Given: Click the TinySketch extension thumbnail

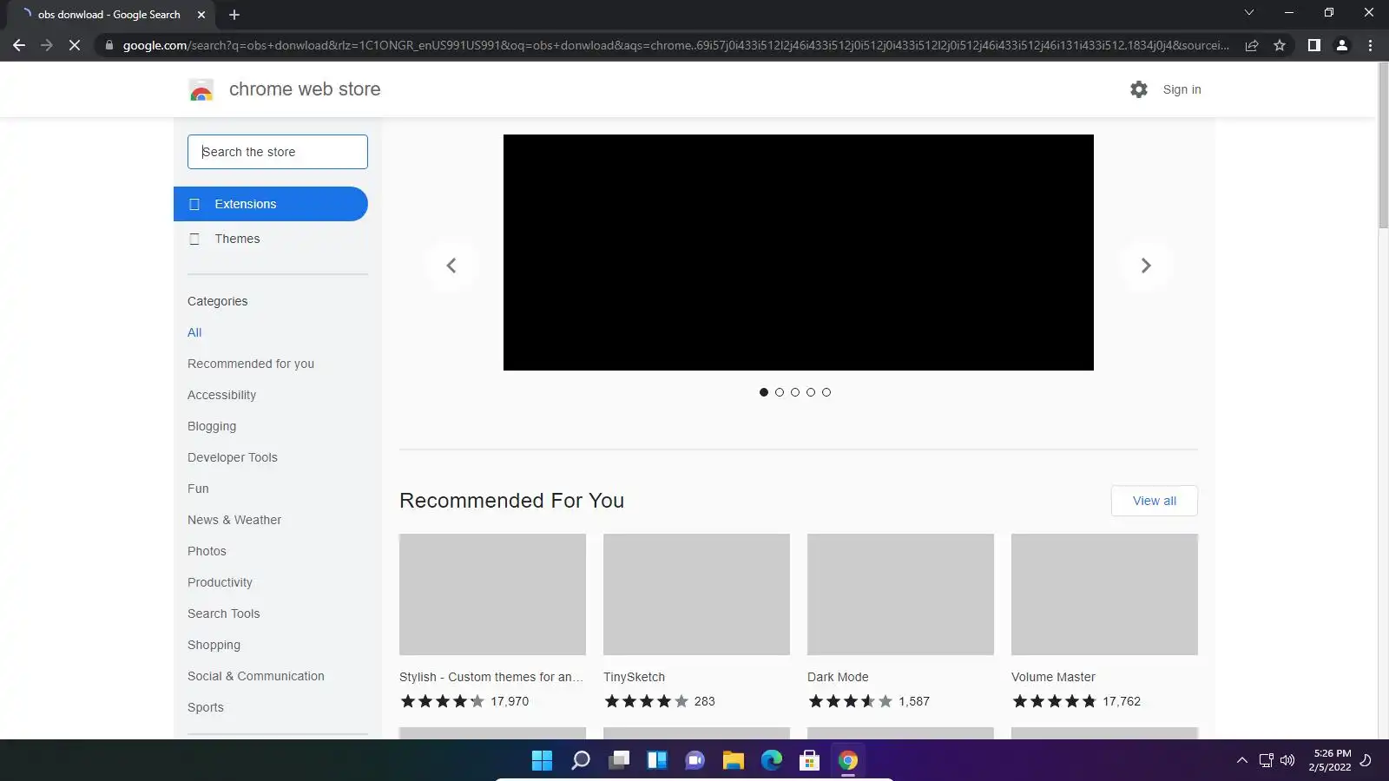Looking at the screenshot, I should click(x=696, y=594).
